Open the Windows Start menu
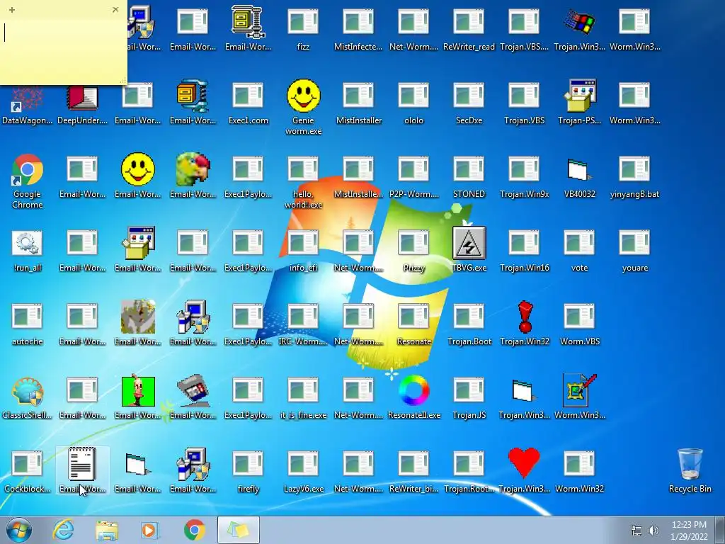The width and height of the screenshot is (725, 544). click(x=18, y=530)
